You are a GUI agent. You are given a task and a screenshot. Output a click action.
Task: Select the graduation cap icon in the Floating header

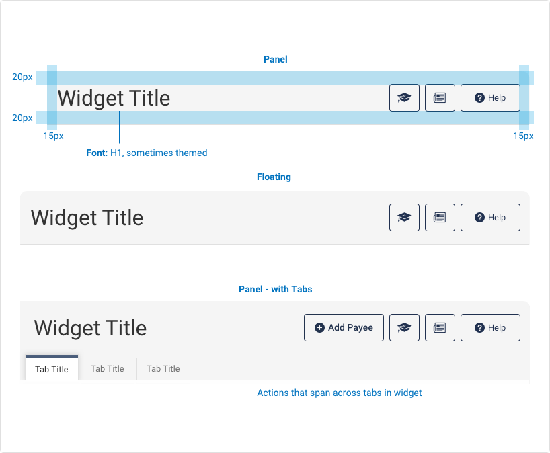(404, 217)
